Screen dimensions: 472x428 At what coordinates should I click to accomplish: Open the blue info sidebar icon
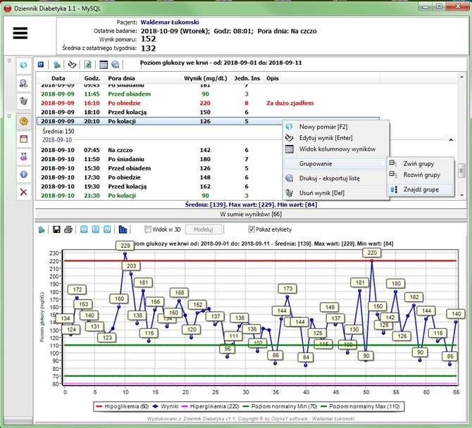tap(24, 174)
